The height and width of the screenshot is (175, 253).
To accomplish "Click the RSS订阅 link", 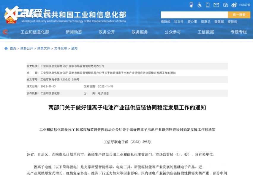I will (245, 5).
